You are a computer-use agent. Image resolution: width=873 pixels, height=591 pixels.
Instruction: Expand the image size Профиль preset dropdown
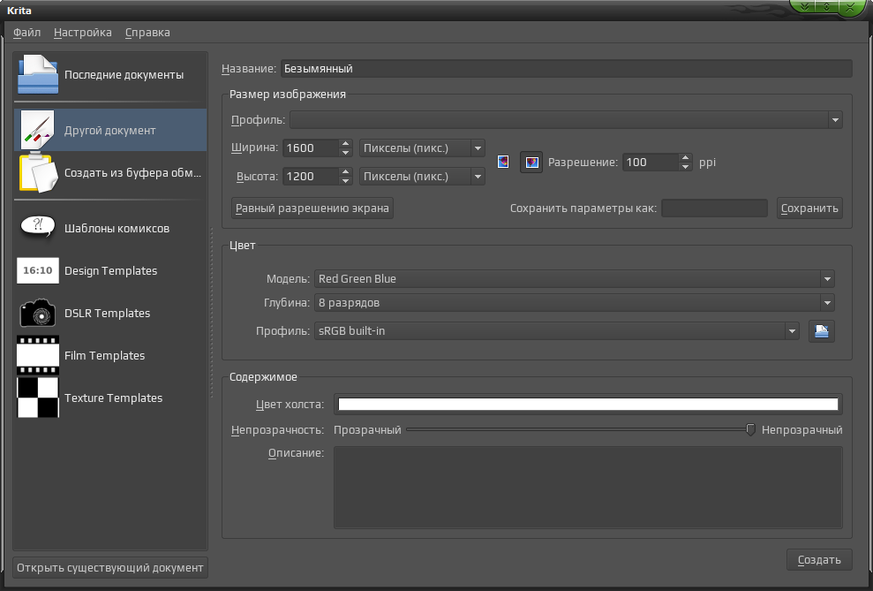coord(566,120)
